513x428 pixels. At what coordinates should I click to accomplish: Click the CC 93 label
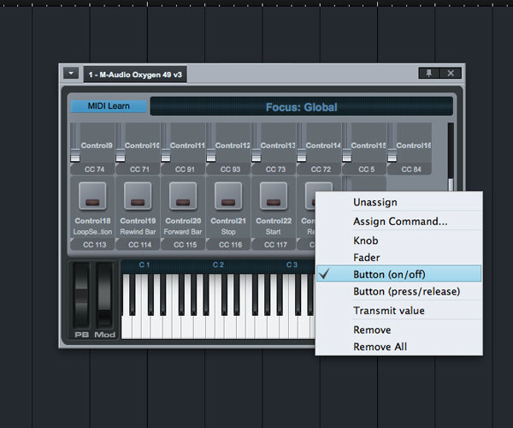tap(230, 169)
